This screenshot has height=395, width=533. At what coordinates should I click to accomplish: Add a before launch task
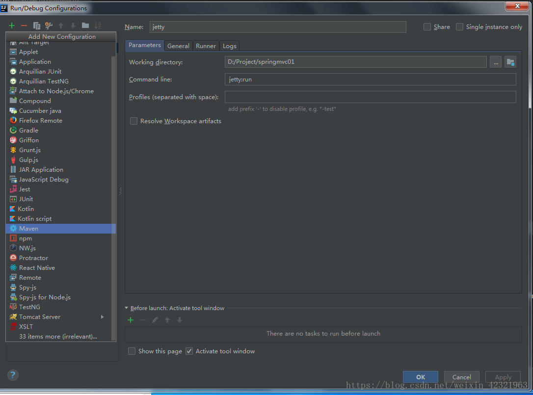(131, 320)
